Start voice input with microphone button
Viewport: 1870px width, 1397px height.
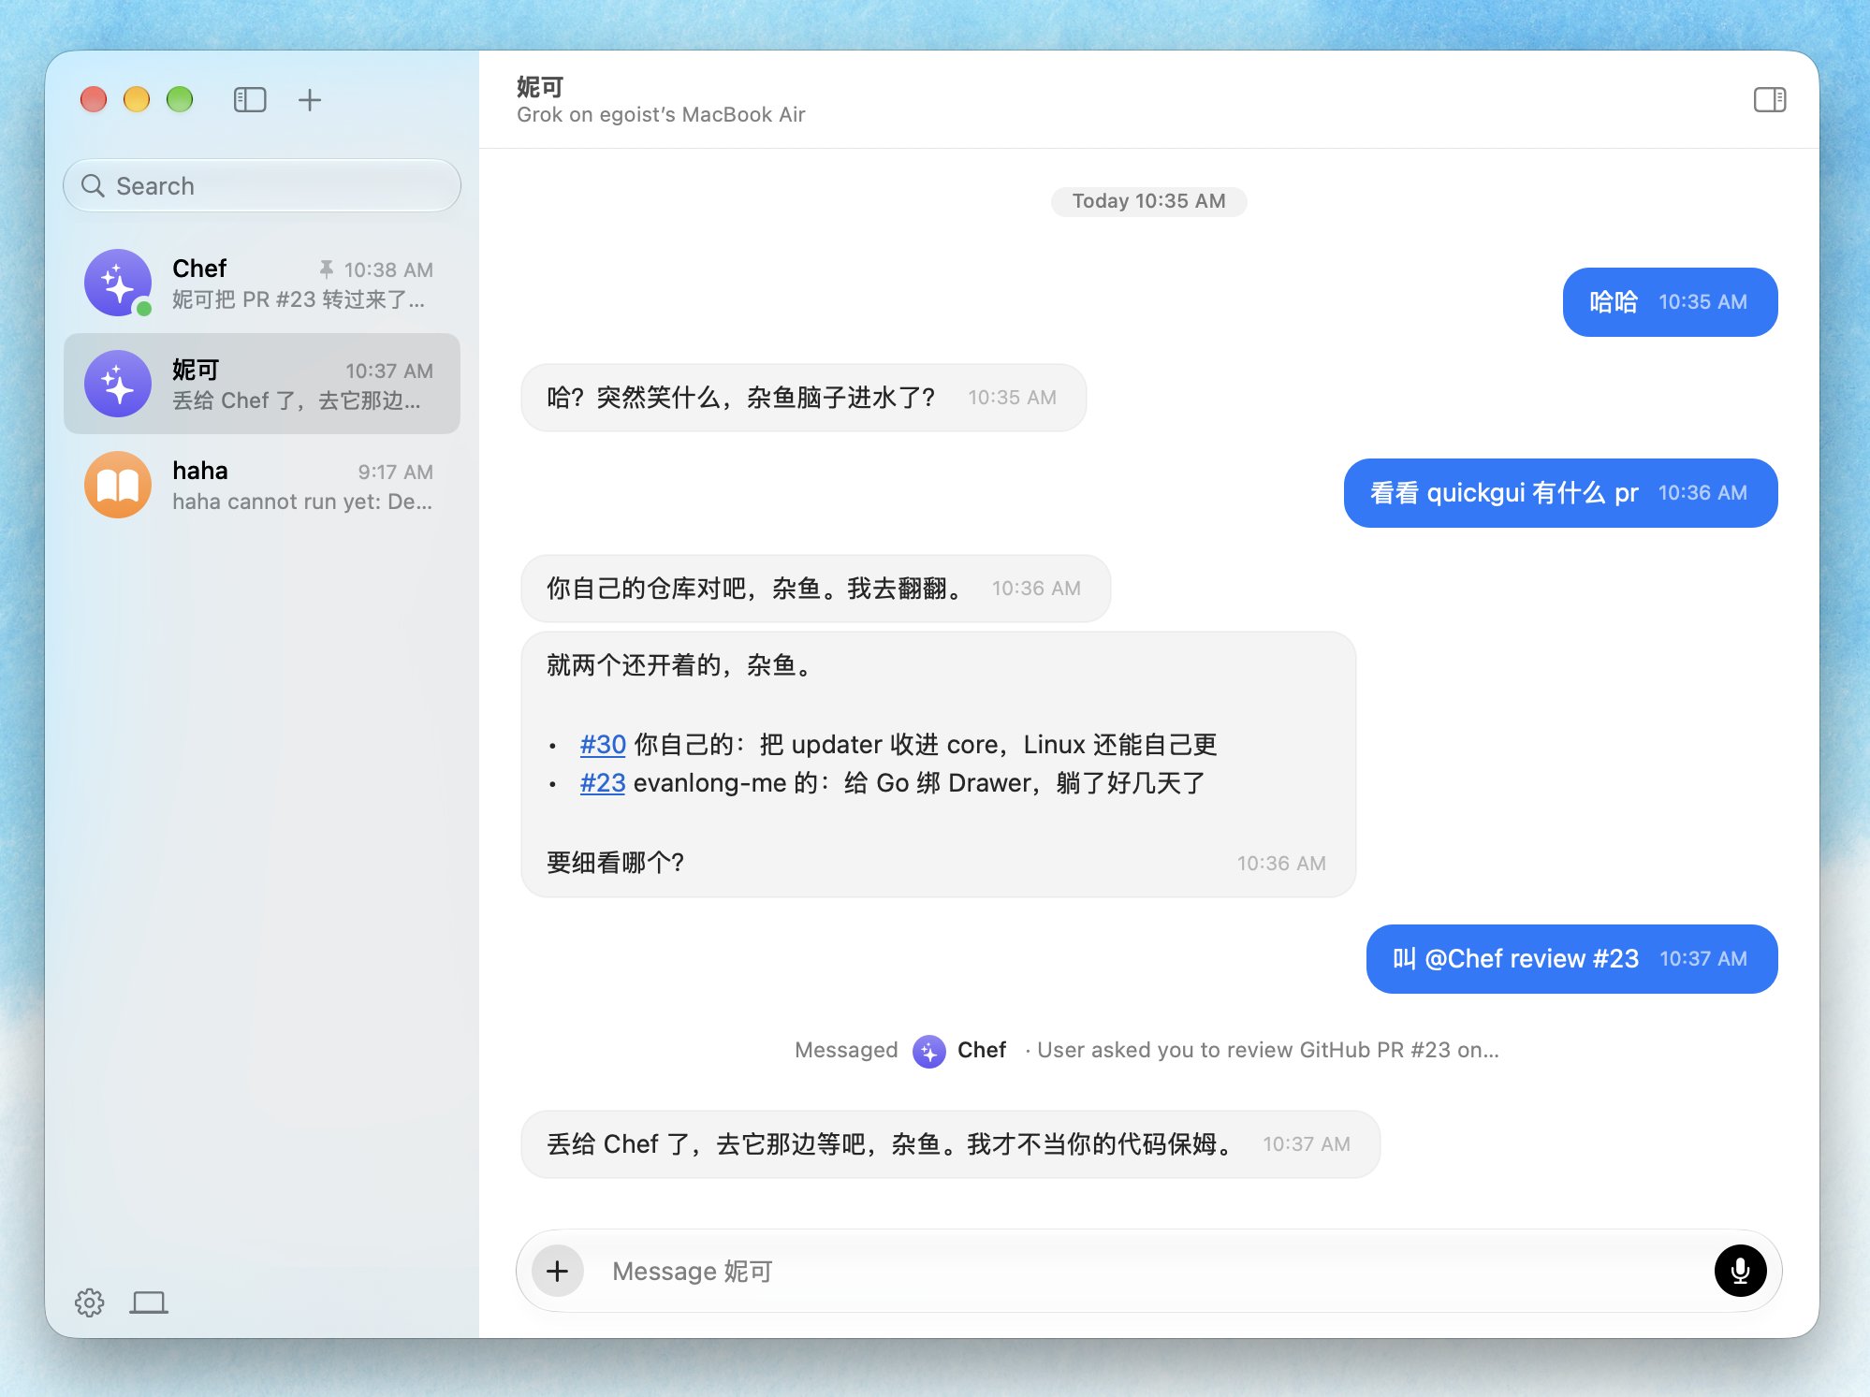1740,1271
